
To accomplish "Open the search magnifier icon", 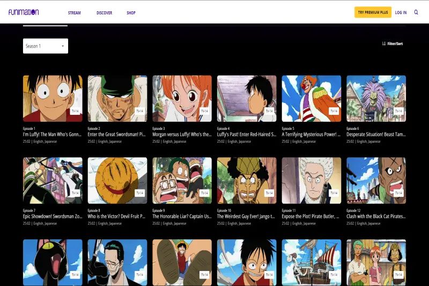I will coord(416,12).
